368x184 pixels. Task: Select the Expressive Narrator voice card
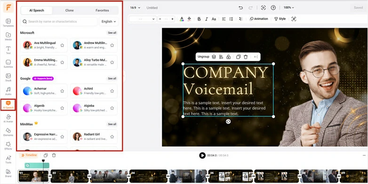pyautogui.click(x=44, y=136)
